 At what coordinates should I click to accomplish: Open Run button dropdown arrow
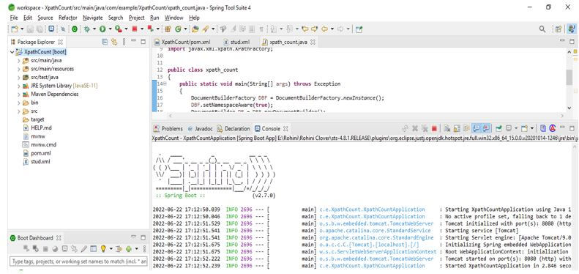click(110, 29)
